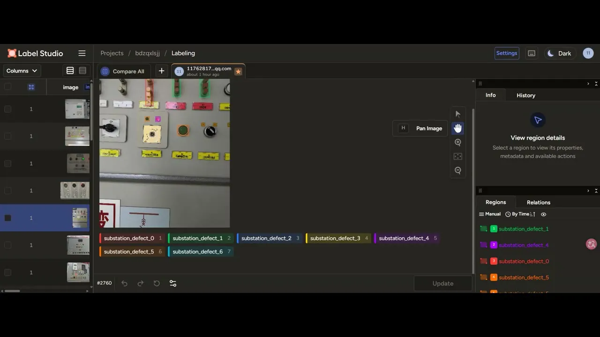600x337 pixels.
Task: Switch to the History tab
Action: tap(526, 95)
